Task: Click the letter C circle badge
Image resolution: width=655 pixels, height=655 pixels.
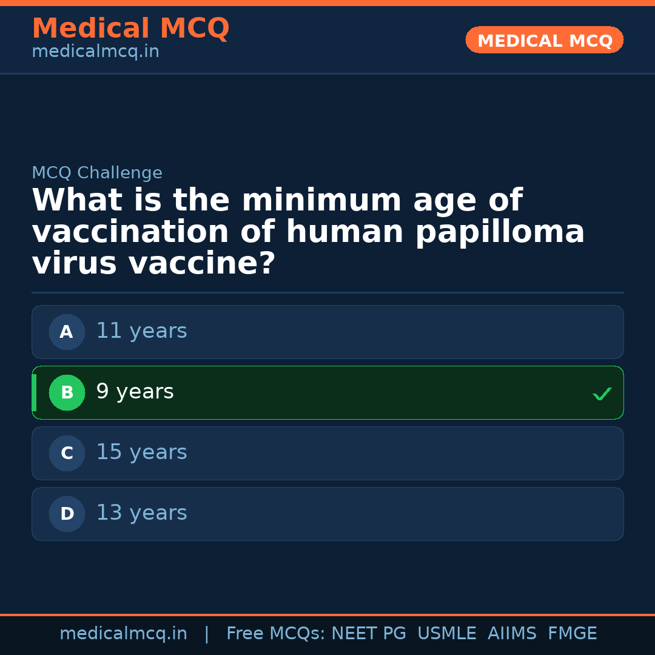Action: (67, 453)
